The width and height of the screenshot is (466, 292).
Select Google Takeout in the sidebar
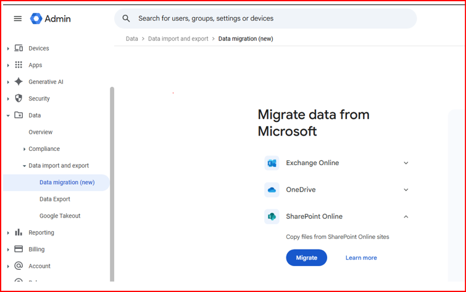[60, 216]
